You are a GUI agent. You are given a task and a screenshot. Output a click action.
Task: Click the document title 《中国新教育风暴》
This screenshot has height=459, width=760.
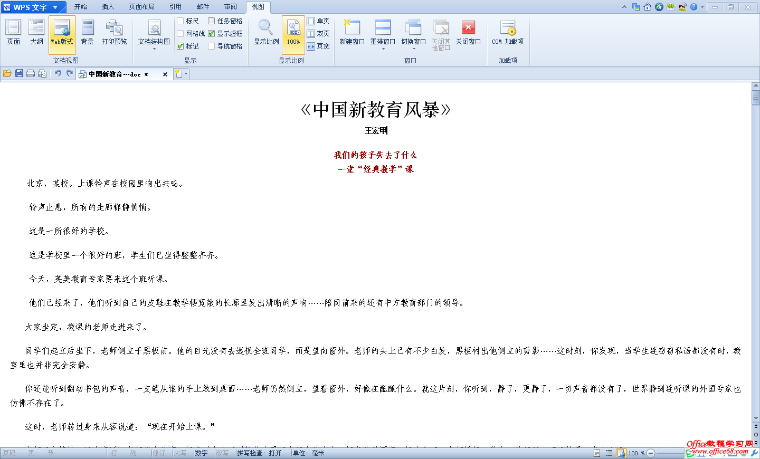coord(375,110)
